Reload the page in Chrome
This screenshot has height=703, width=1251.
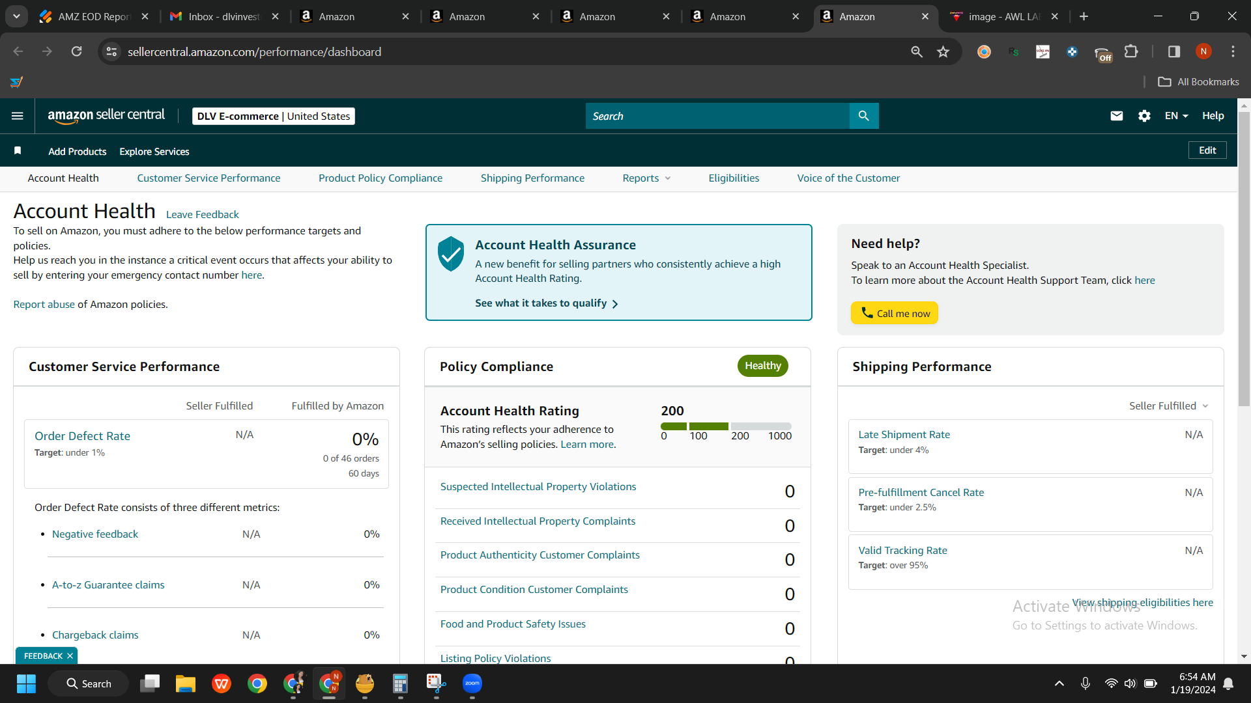pyautogui.click(x=76, y=51)
